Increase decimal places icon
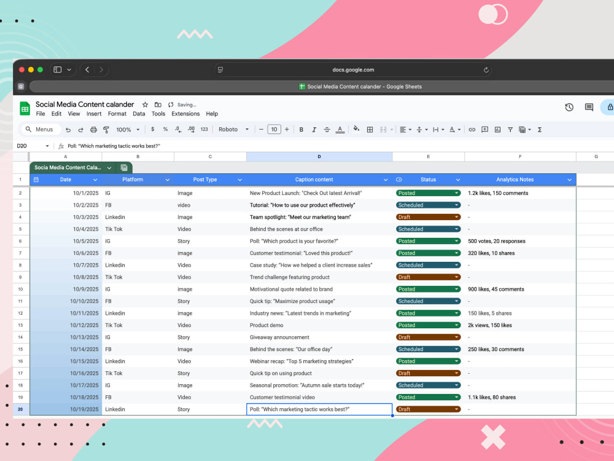The width and height of the screenshot is (614, 461). tap(191, 129)
